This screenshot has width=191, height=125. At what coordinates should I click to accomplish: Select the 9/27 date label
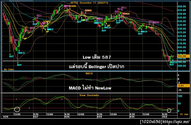(36, 117)
